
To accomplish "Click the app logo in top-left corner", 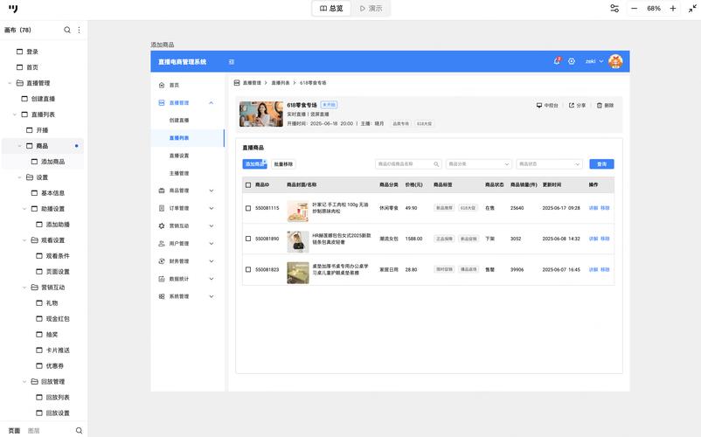I will [13, 9].
